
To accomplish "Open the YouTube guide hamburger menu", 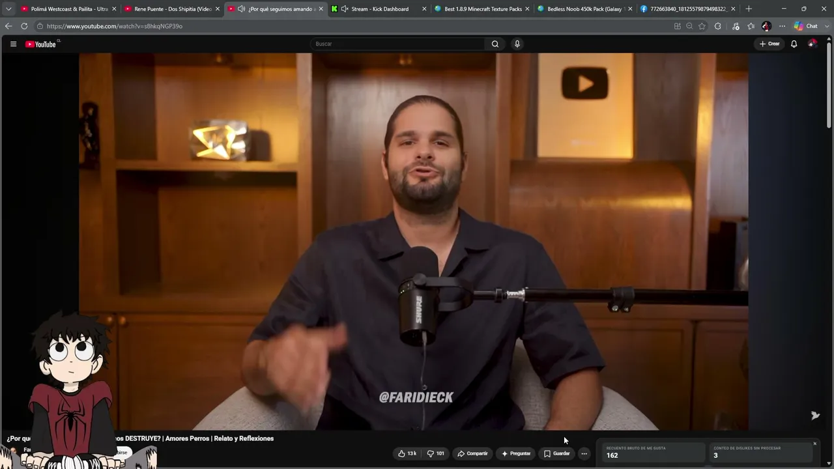I will click(x=13, y=44).
